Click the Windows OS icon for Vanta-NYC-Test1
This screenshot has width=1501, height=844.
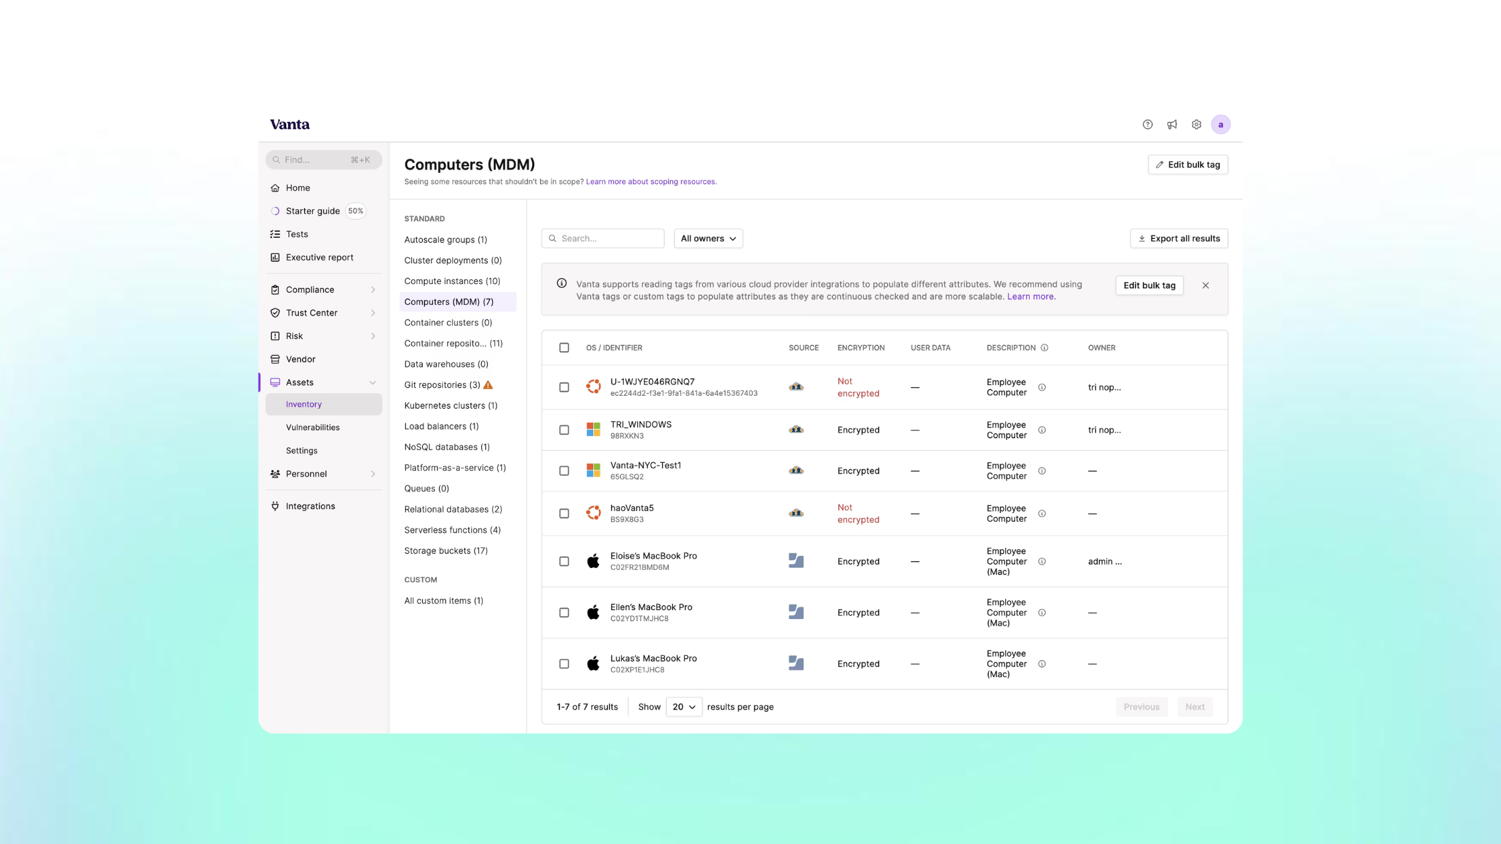[x=593, y=470]
